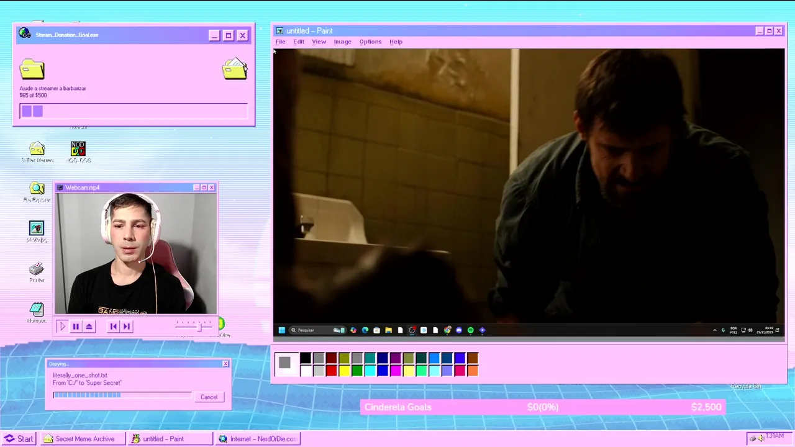Open the Help menu in Paint

click(396, 42)
